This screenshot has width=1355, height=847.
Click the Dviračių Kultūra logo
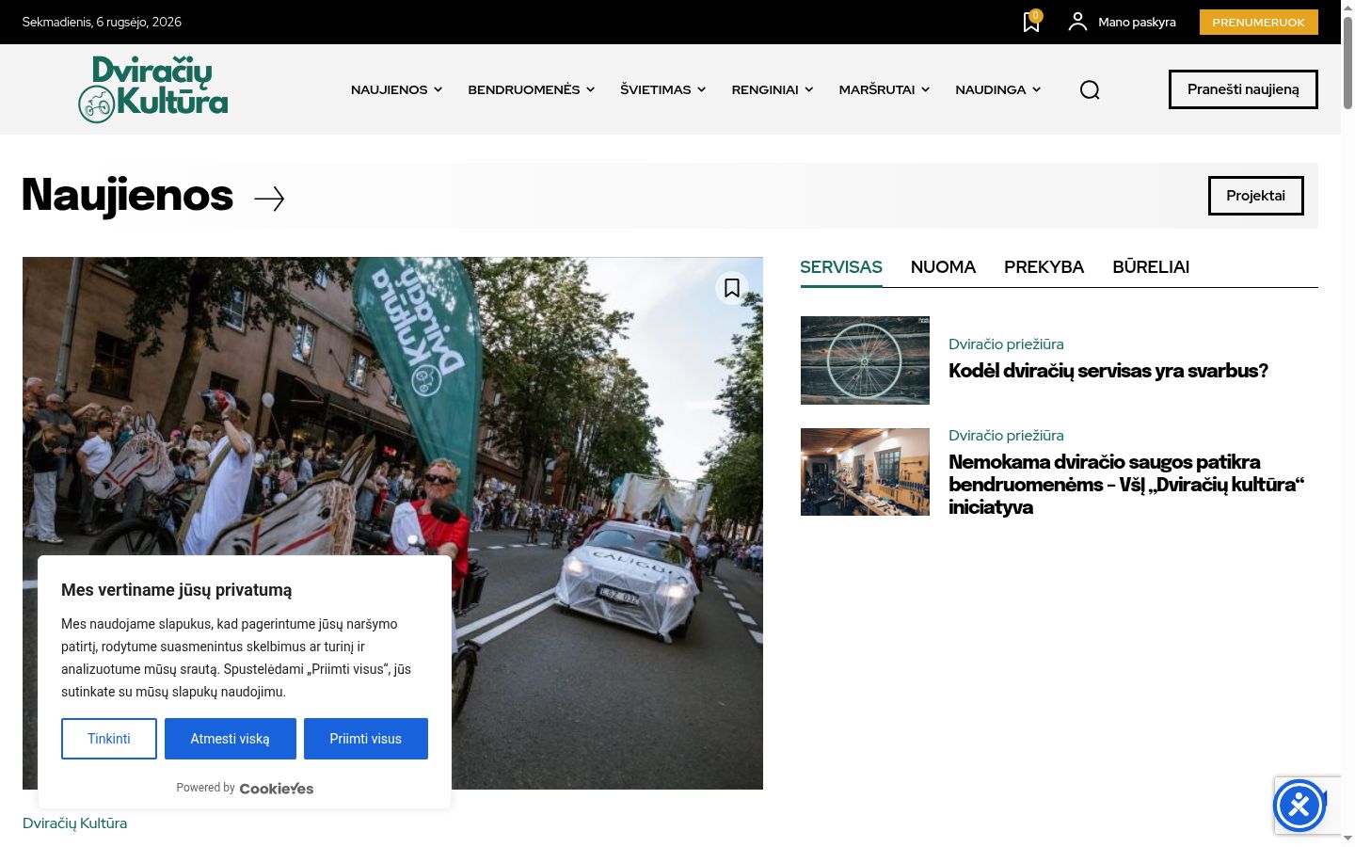(153, 89)
